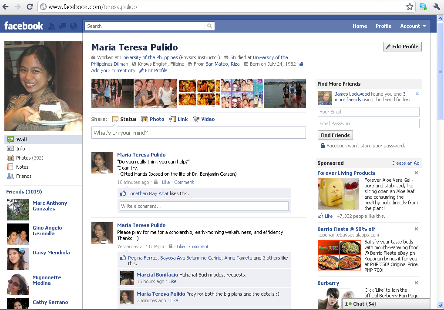Open the Friends (1019) link
The width and height of the screenshot is (444, 310).
point(24,192)
